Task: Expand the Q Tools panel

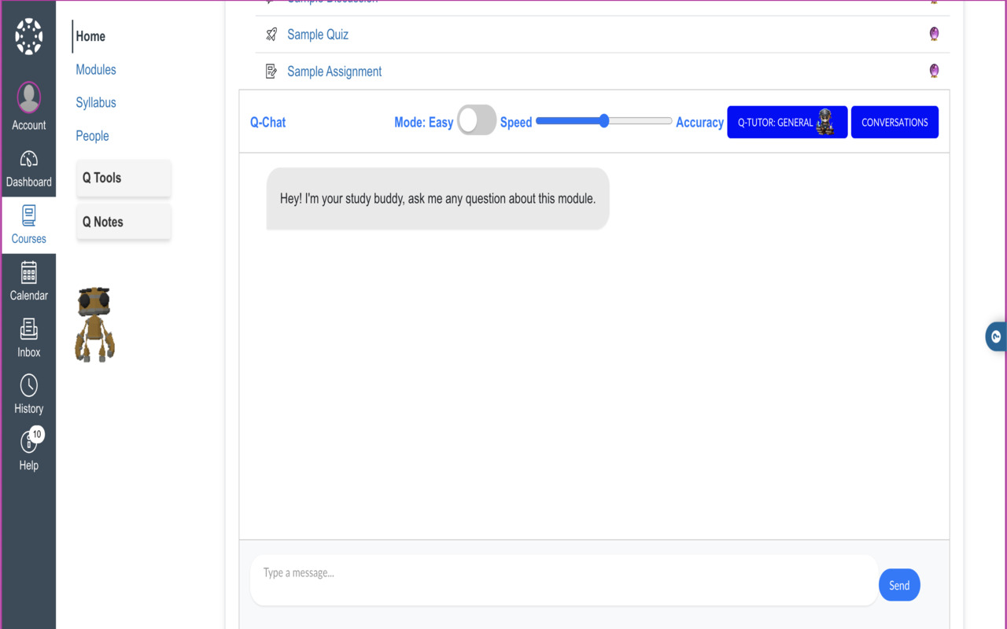Action: [124, 178]
